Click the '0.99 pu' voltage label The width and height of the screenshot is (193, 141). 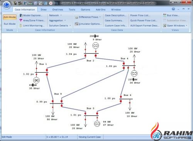point(42,102)
